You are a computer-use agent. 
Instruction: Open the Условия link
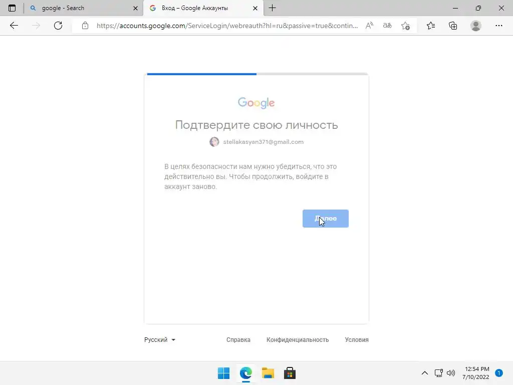(x=357, y=340)
